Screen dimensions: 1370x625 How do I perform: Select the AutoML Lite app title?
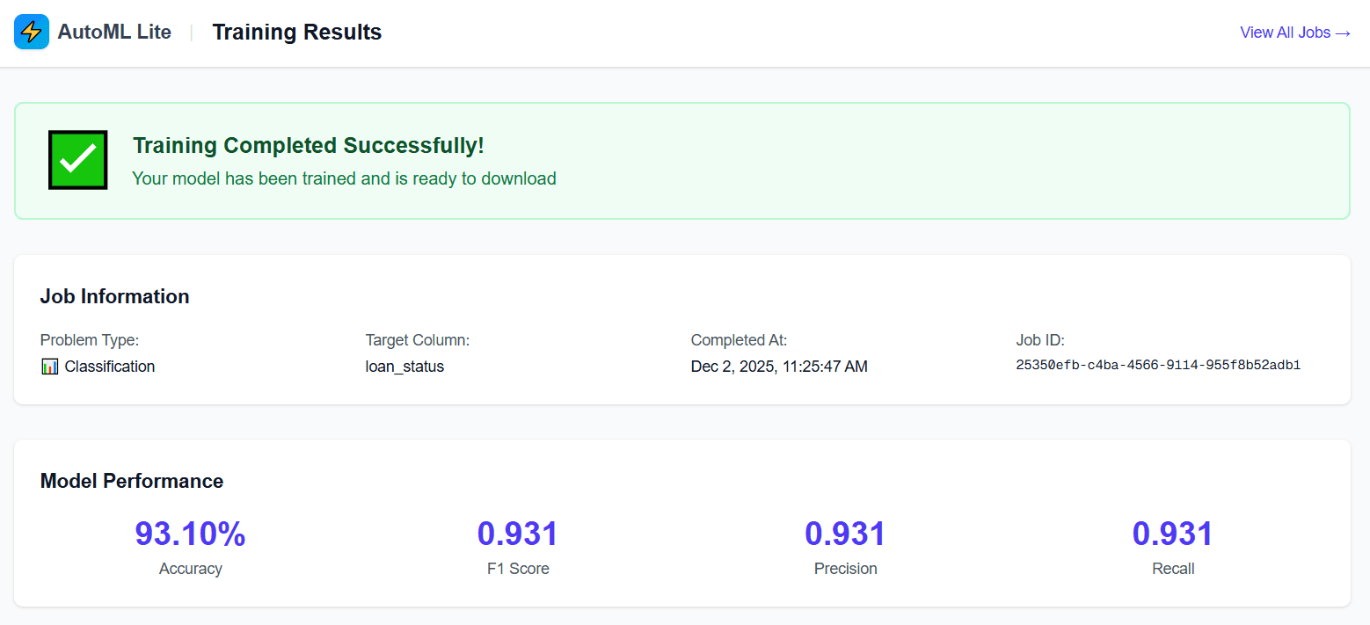114,31
